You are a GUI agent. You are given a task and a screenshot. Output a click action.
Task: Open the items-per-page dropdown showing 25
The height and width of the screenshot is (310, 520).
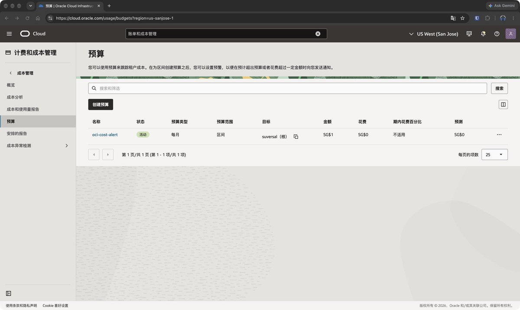point(494,154)
